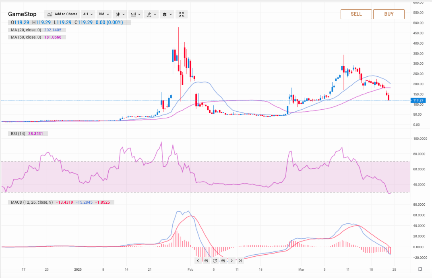This screenshot has height=278, width=432.
Task: Click the MACD signal value -15.2845
Action: 84,202
